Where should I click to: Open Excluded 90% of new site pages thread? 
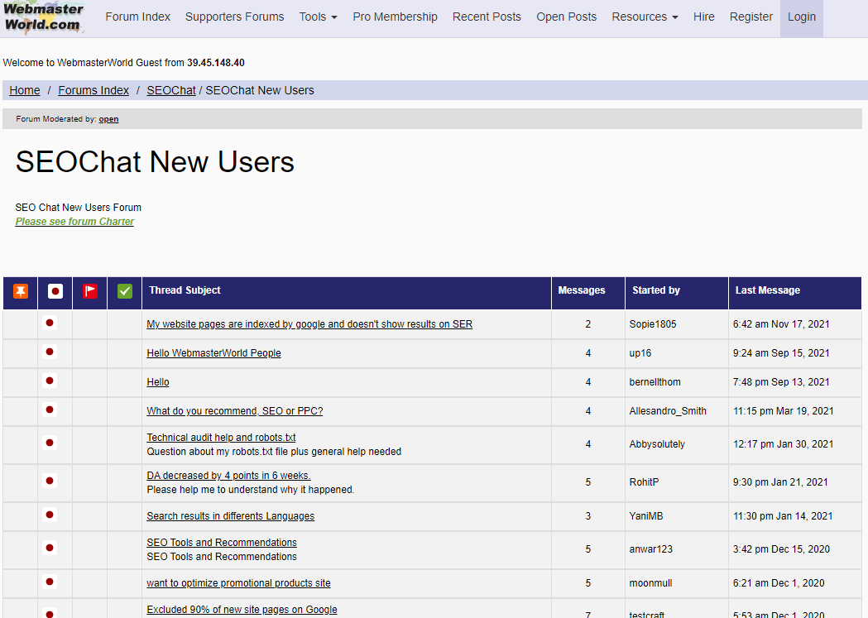coord(242,610)
